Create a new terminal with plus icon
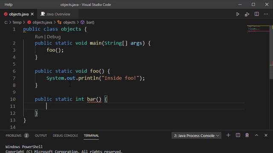Viewport: 273px width, 153px height. pos(228,135)
